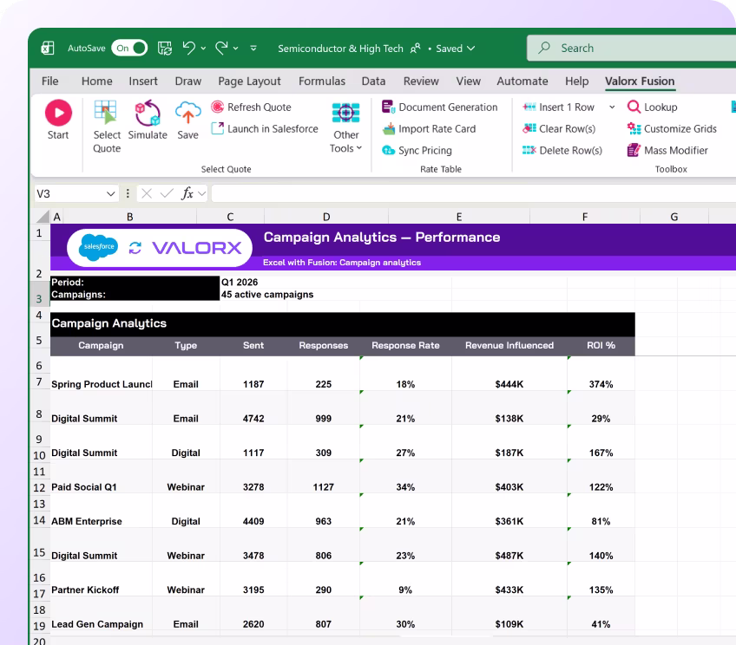The width and height of the screenshot is (736, 645).
Task: Open Customize Quick Access Toolbar dropdown
Action: tap(253, 48)
